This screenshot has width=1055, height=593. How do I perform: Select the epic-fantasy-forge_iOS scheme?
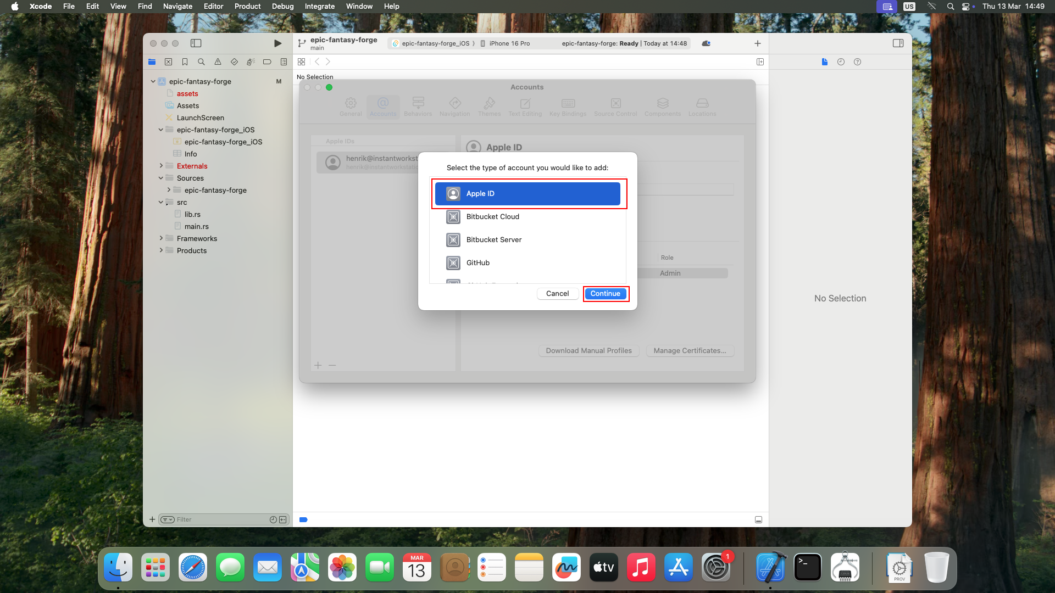431,43
